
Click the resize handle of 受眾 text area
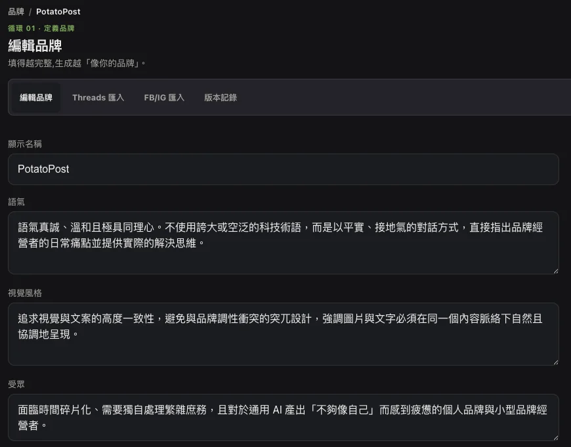(x=556, y=438)
